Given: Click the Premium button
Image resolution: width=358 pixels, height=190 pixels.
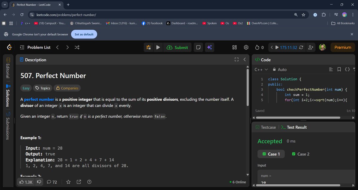Looking at the screenshot, I should pos(343,47).
